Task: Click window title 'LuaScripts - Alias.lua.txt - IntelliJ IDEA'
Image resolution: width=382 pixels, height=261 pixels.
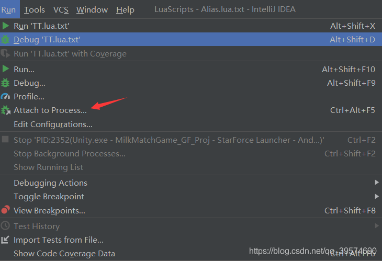Action: (x=225, y=9)
